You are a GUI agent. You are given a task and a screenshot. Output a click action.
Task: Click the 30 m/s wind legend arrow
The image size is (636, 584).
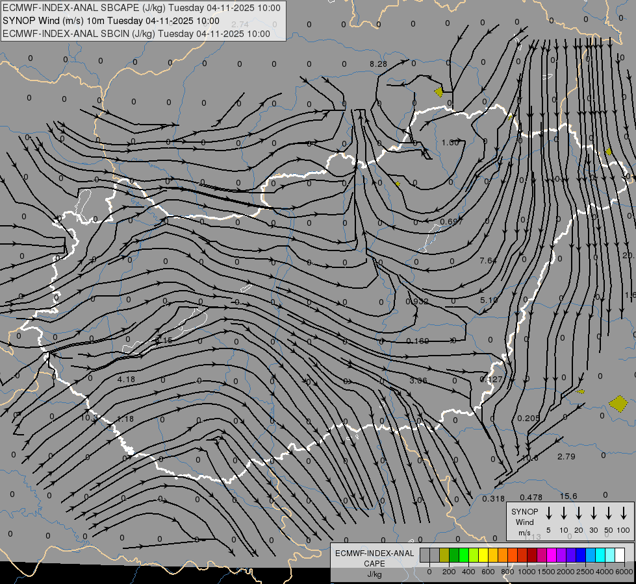pyautogui.click(x=593, y=513)
